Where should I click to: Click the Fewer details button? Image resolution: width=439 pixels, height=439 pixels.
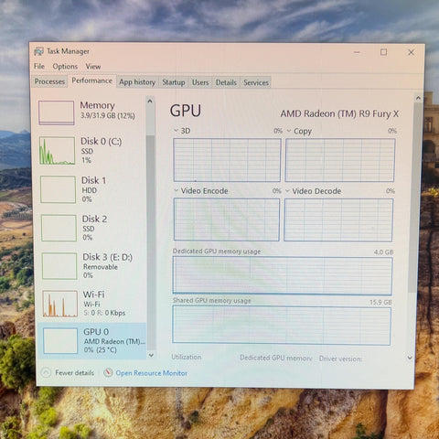coord(68,372)
